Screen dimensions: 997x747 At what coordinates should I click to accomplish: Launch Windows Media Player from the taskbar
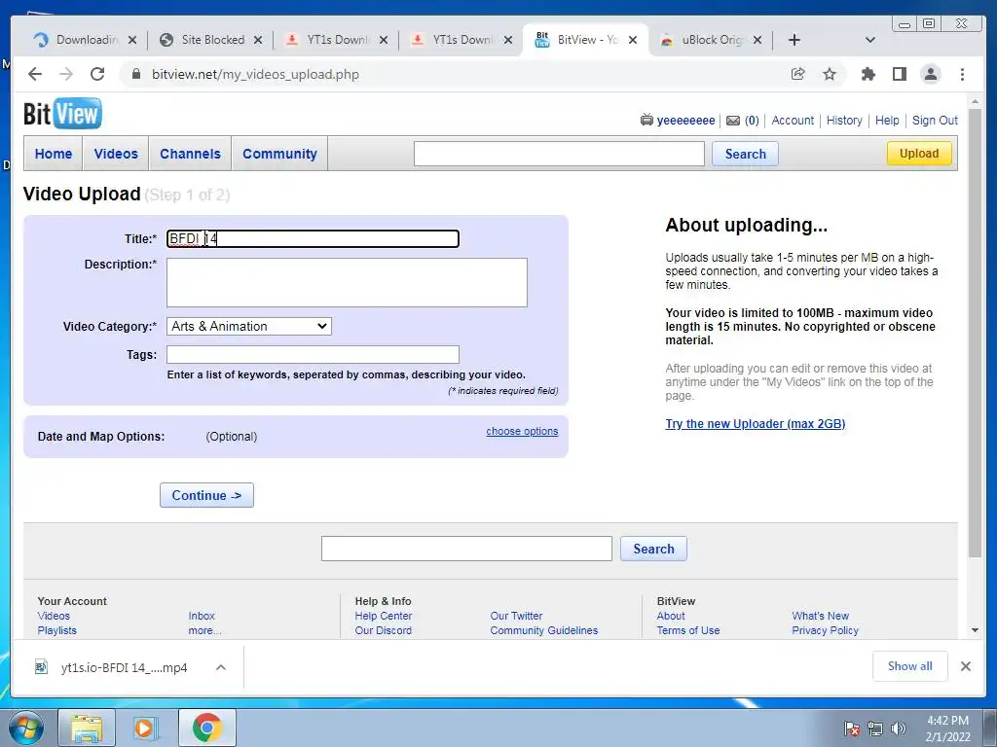click(x=144, y=728)
